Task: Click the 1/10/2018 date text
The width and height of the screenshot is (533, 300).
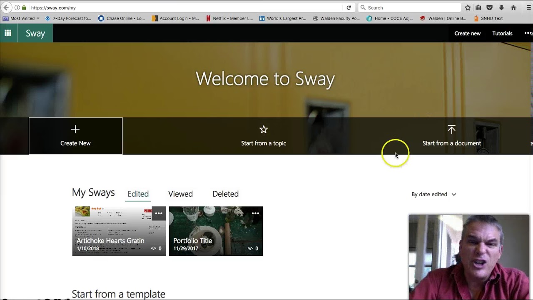Action: 87,248
